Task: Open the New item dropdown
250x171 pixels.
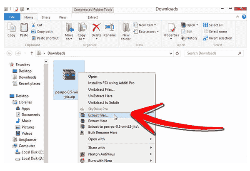Action: (145, 25)
